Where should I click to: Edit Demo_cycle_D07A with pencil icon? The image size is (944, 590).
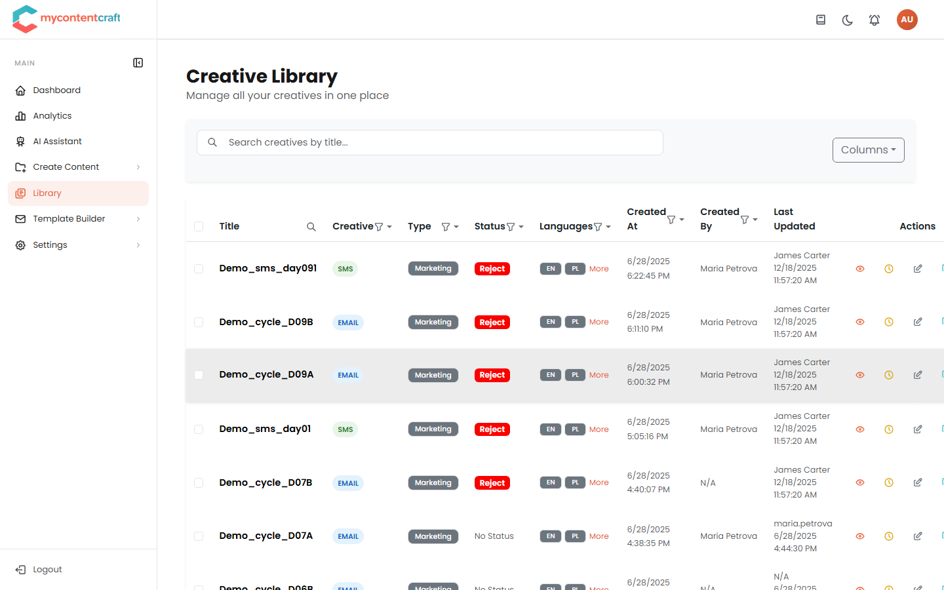click(x=918, y=536)
